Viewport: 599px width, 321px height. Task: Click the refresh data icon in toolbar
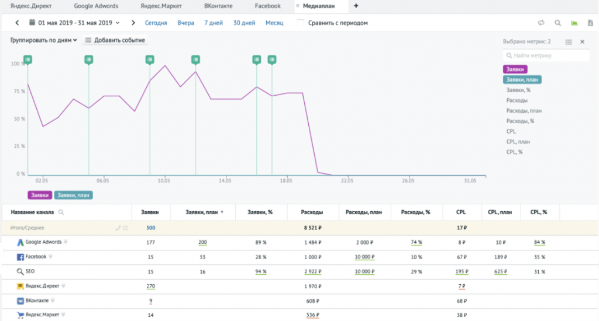click(541, 23)
